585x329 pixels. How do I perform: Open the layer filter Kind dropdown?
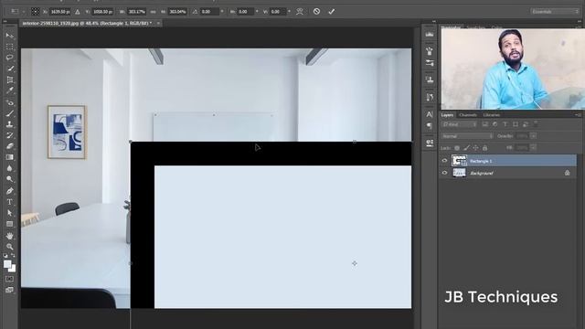tap(459, 124)
